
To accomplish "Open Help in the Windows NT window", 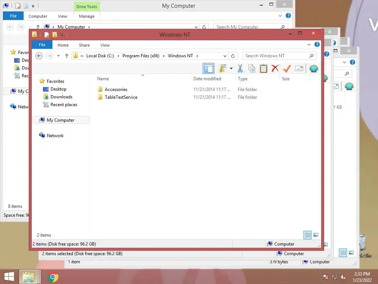I will 317,44.
